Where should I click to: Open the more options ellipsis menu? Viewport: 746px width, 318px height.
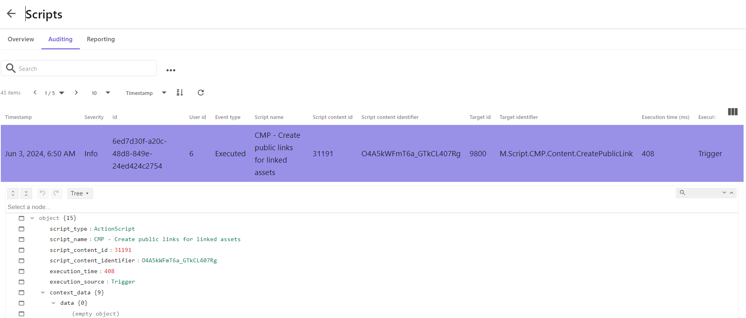click(171, 70)
